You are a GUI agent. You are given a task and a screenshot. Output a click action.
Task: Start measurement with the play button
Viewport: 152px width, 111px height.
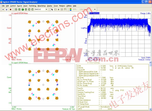click(3, 10)
